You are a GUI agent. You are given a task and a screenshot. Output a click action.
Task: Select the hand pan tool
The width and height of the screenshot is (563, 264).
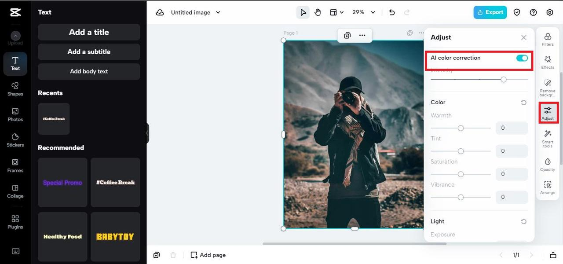318,12
